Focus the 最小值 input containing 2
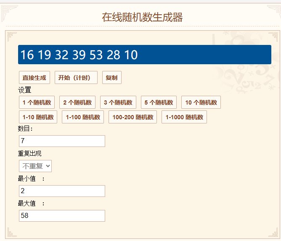 tap(62, 191)
